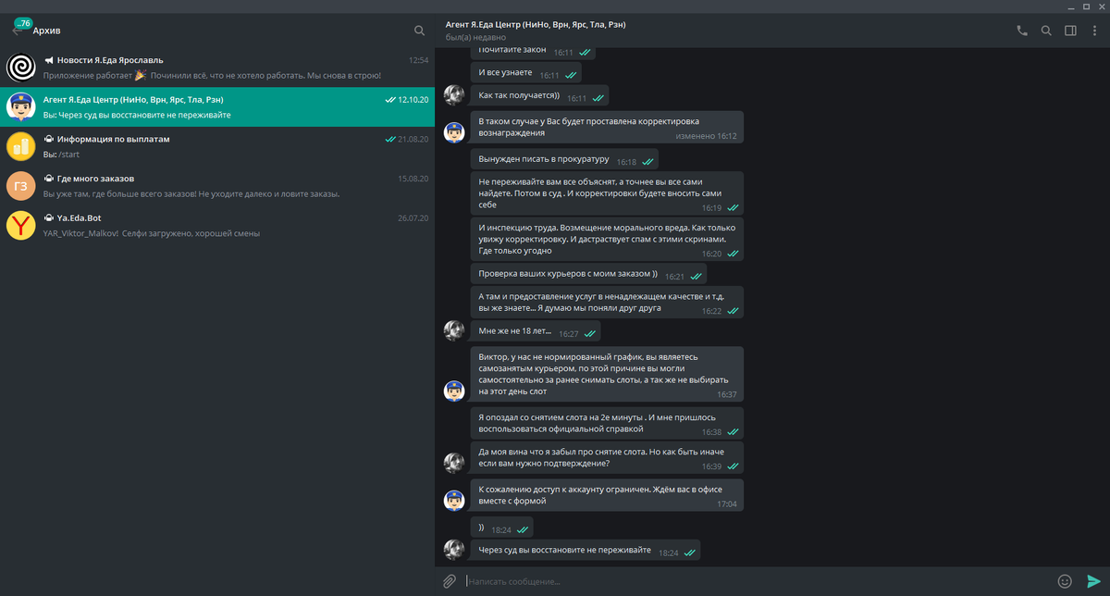Click message Через суд вы восстановите не переживайте

click(585, 550)
